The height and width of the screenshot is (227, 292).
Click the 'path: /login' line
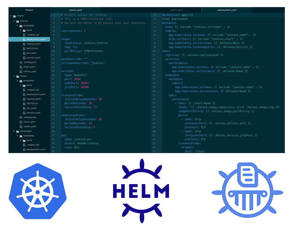194,152
